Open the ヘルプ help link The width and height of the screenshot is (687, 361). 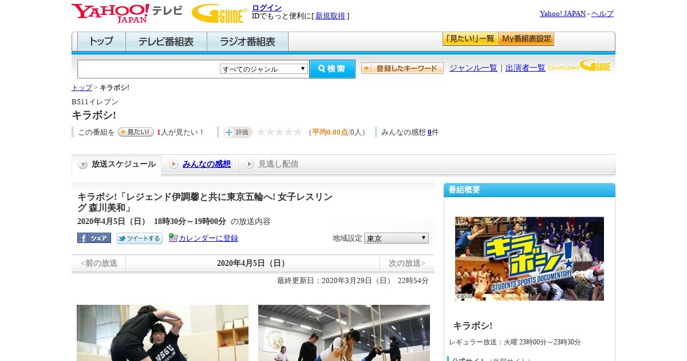602,13
